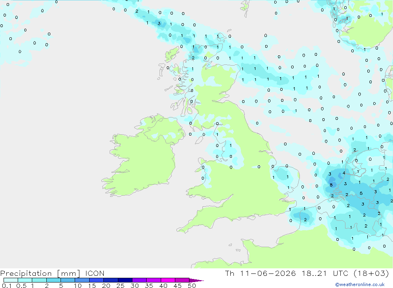Pick the 10–15 mm legend color swatch
Viewport: 393px width, 288px height.
click(x=82, y=280)
